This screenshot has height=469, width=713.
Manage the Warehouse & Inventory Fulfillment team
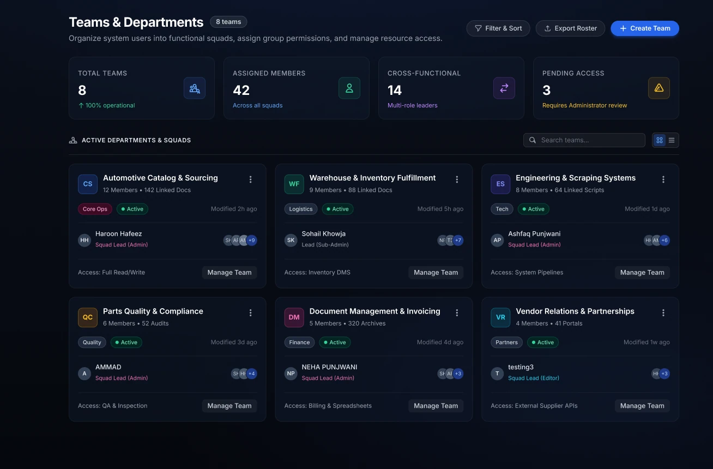(436, 273)
